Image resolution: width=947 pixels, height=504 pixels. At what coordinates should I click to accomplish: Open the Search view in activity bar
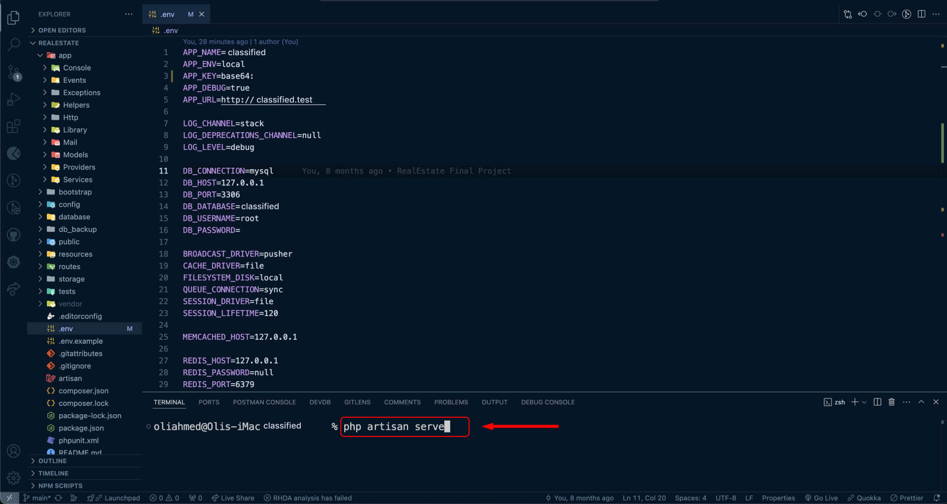[13, 44]
